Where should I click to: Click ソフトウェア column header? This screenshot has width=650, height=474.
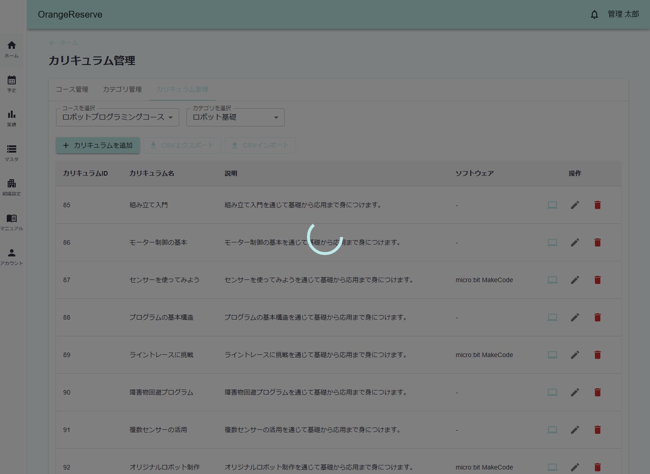(474, 173)
